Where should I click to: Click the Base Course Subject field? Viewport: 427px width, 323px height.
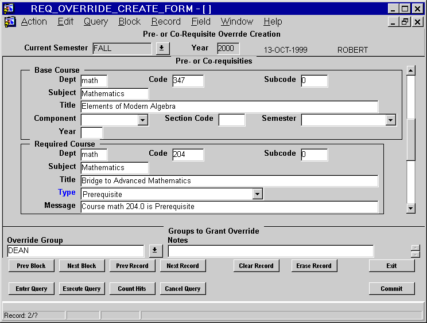[115, 94]
